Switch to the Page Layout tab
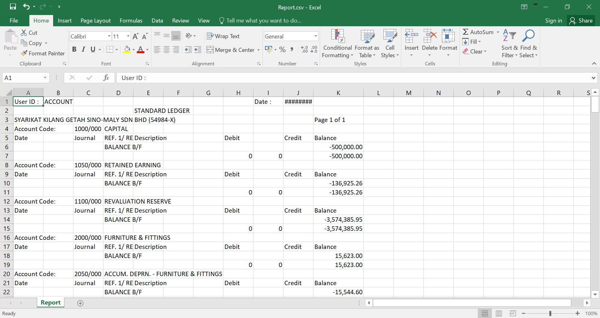Viewport: 600px width, 318px height. point(95,21)
